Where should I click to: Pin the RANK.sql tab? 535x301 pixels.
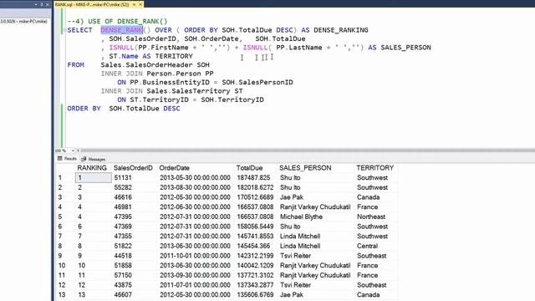click(134, 4)
